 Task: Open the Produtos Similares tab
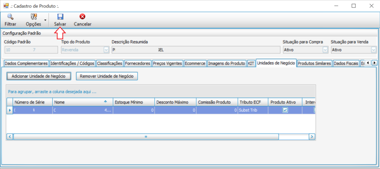(314, 64)
